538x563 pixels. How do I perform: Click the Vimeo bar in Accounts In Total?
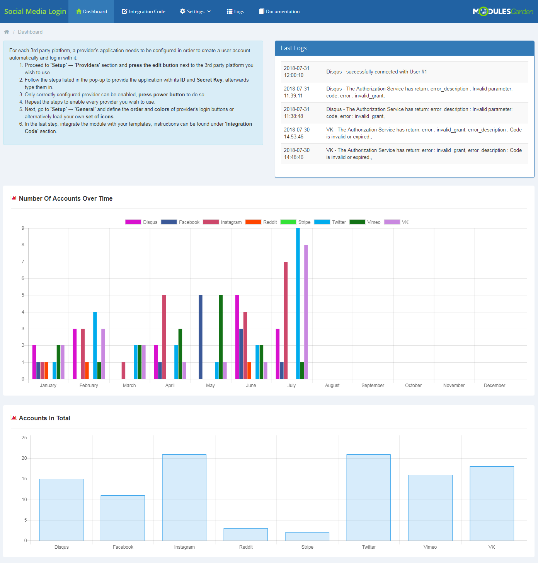tap(430, 508)
